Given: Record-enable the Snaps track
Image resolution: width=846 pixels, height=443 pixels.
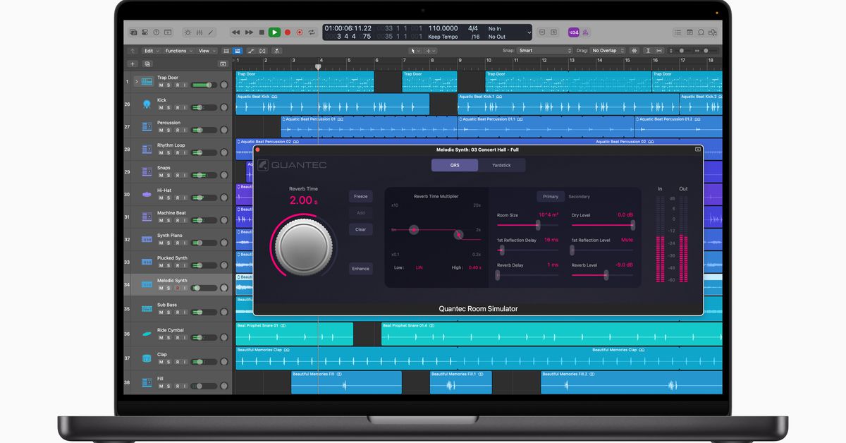Looking at the screenshot, I should pos(176,175).
